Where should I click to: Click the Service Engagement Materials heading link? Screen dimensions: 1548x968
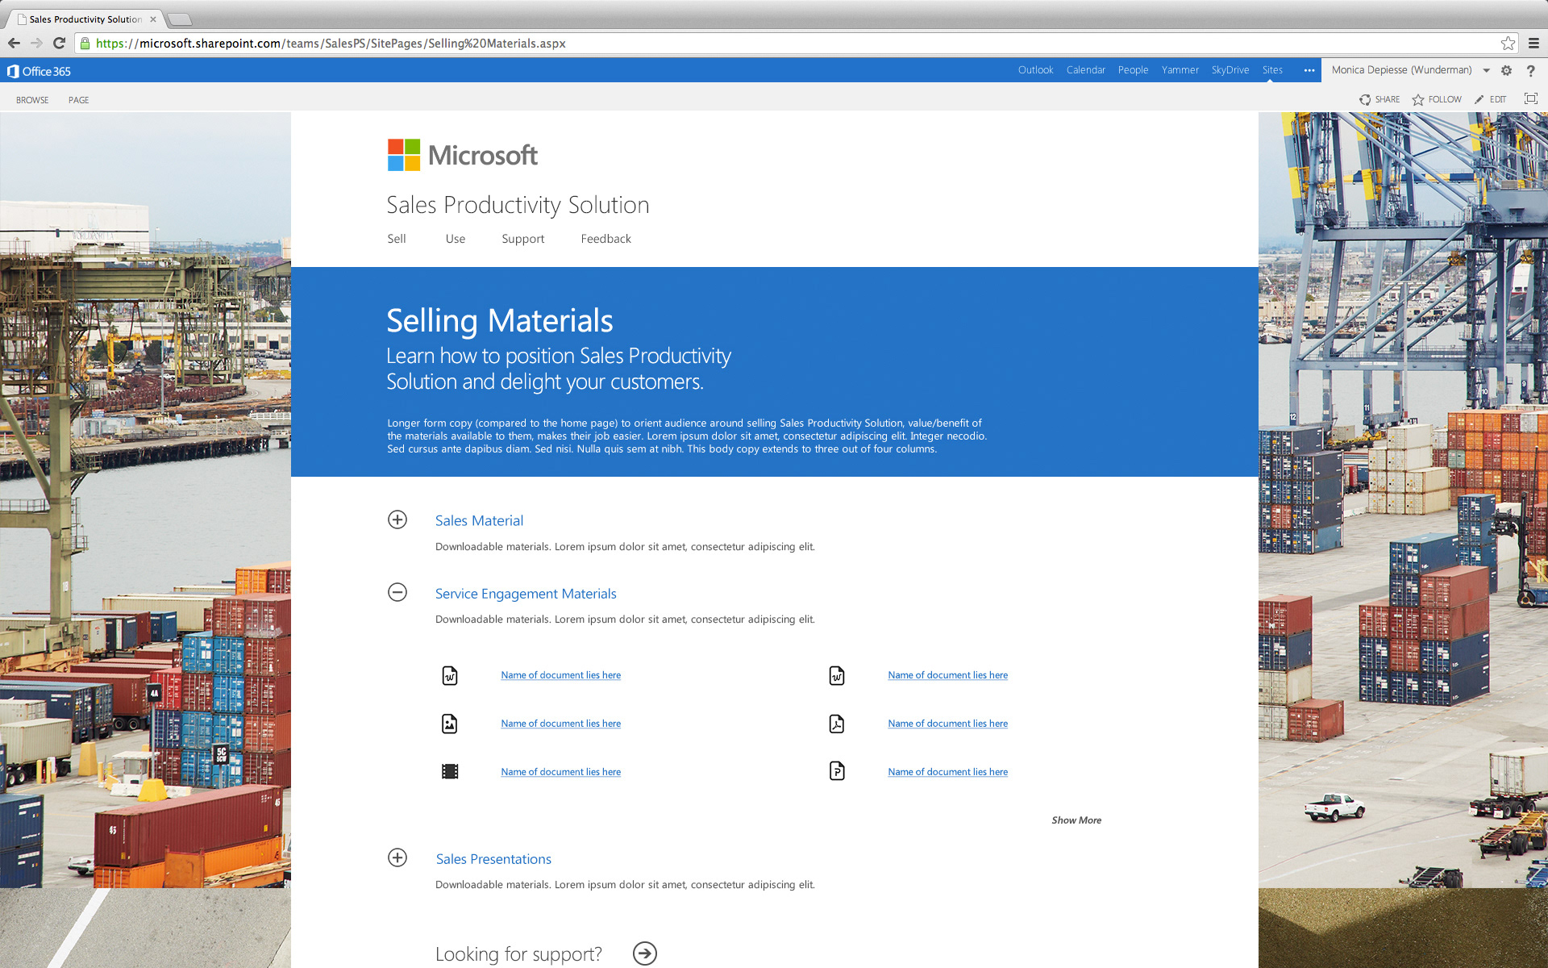526,594
